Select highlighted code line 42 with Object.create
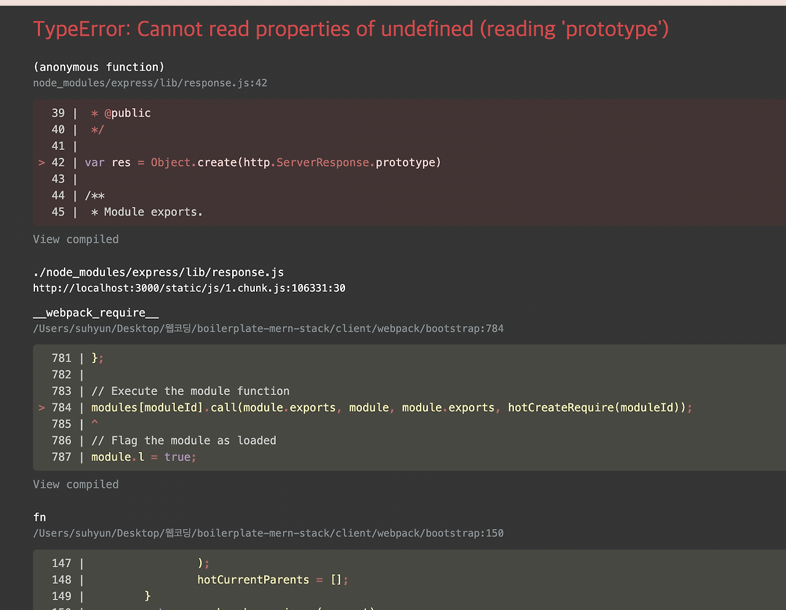 coord(264,162)
